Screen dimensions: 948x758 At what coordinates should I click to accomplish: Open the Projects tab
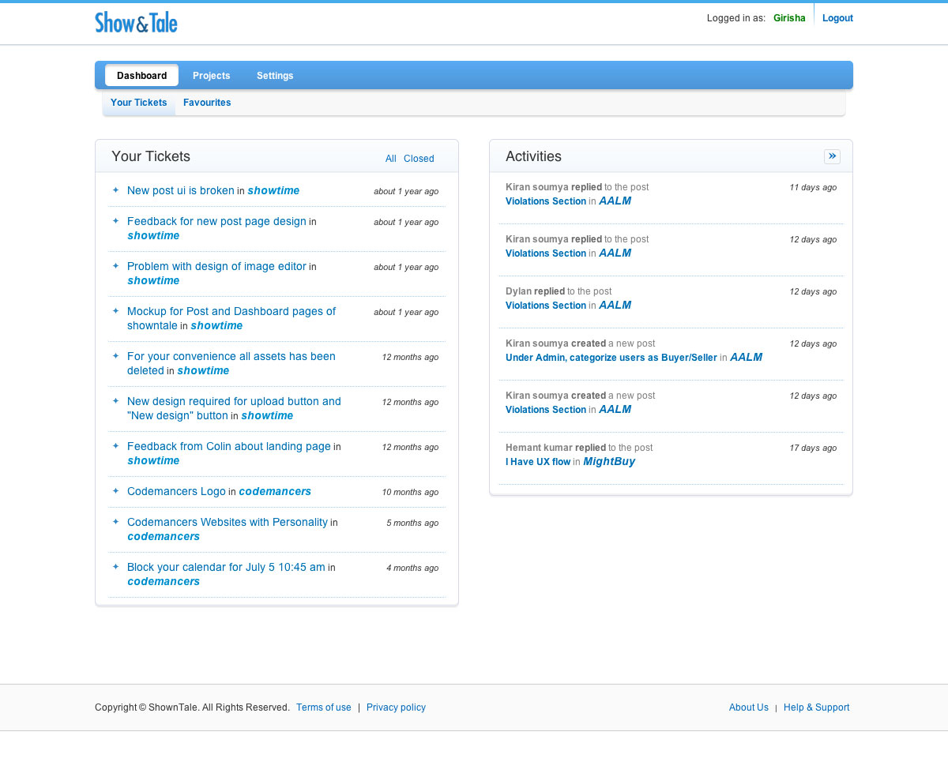(x=211, y=76)
